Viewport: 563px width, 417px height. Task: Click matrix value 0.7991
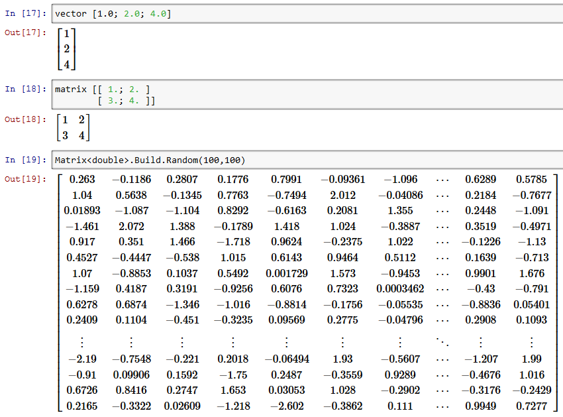coord(287,180)
